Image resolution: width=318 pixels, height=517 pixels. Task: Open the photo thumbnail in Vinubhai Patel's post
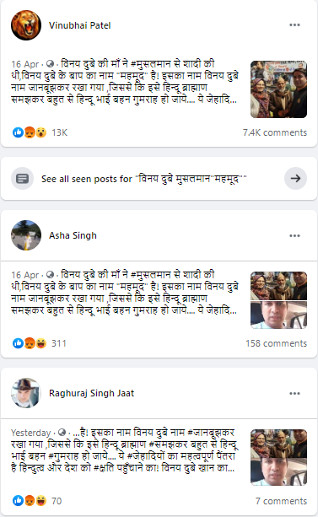tap(278, 89)
